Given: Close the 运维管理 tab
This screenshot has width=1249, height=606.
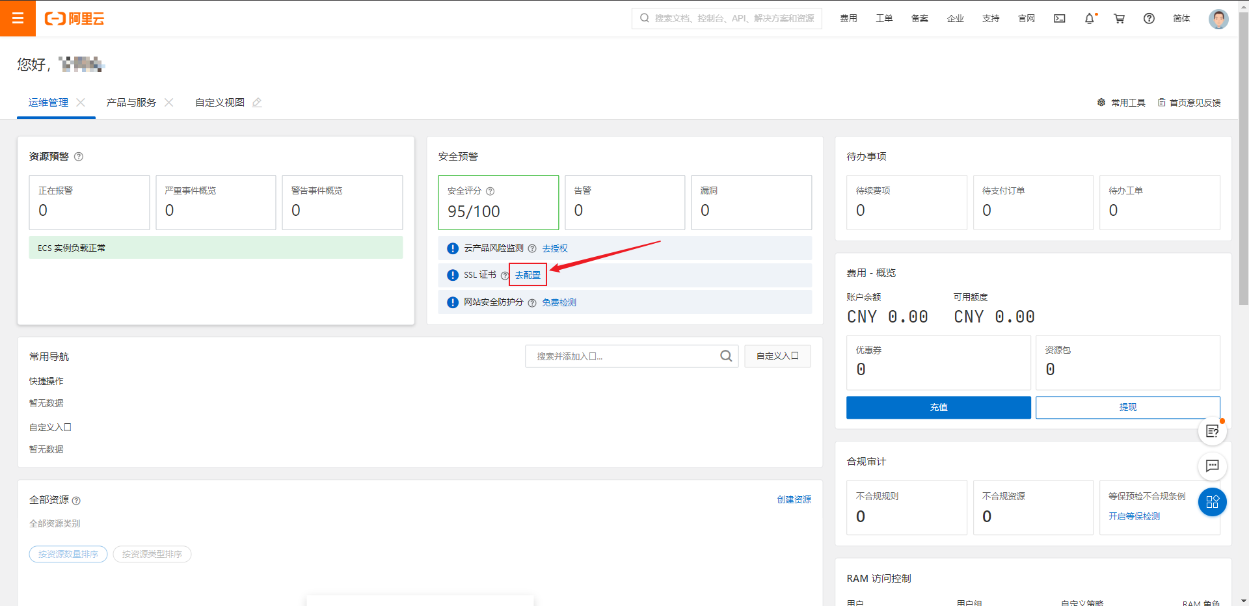Looking at the screenshot, I should click(x=81, y=102).
